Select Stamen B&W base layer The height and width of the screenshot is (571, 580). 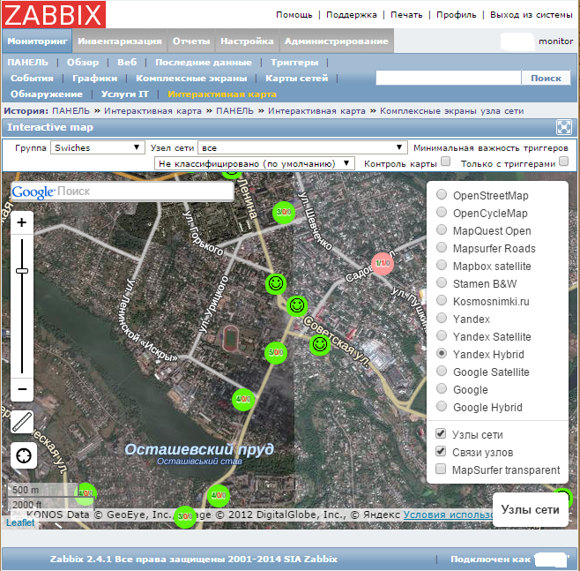442,283
